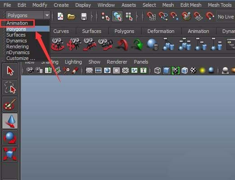This screenshot has width=235, height=180.
Task: Switch viewport to wireframe cube icon
Action: (x=157, y=70)
